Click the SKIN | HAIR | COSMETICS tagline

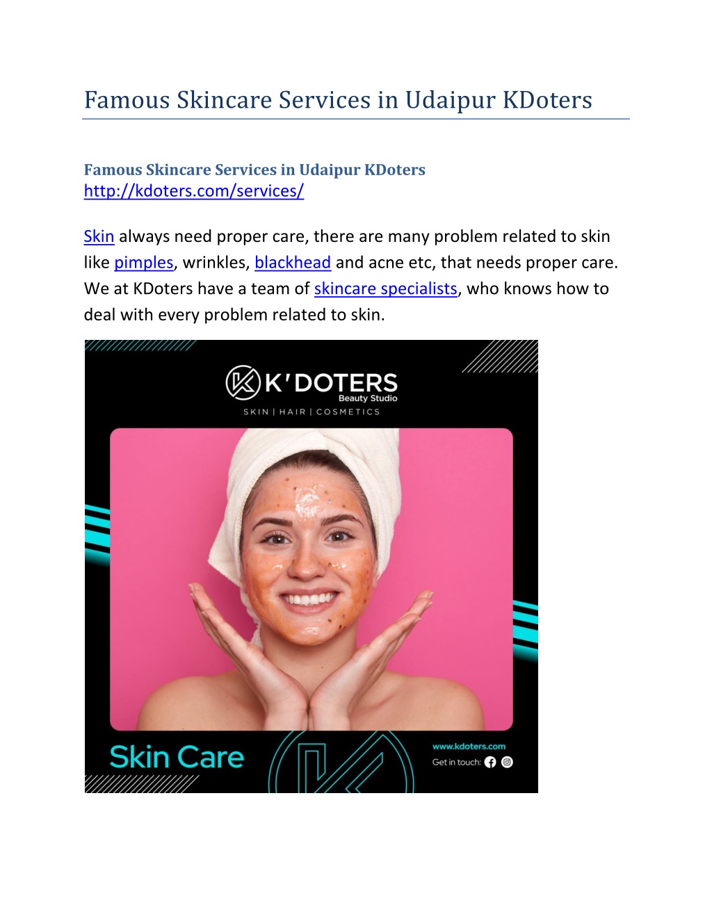311,412
